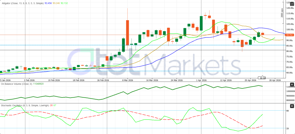This screenshot has height=134, width=295.
Task: Click the 120.00 price axis label
Action: click(x=289, y=8)
